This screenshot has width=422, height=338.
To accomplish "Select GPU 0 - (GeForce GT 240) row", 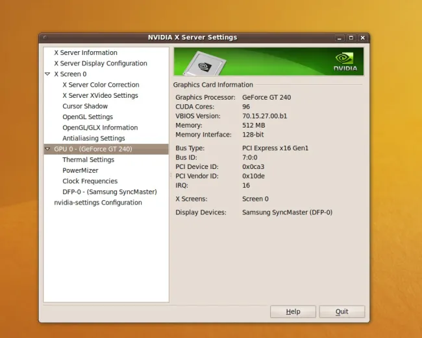I will [x=106, y=149].
